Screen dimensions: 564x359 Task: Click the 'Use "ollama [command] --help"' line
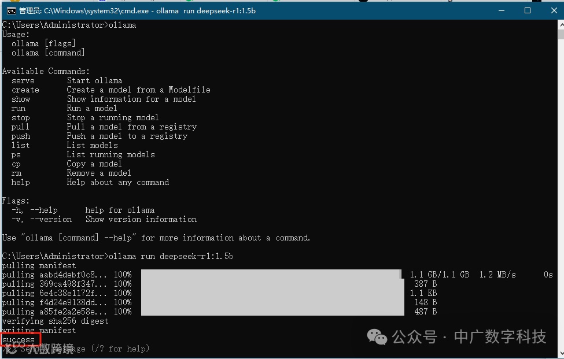(156, 238)
